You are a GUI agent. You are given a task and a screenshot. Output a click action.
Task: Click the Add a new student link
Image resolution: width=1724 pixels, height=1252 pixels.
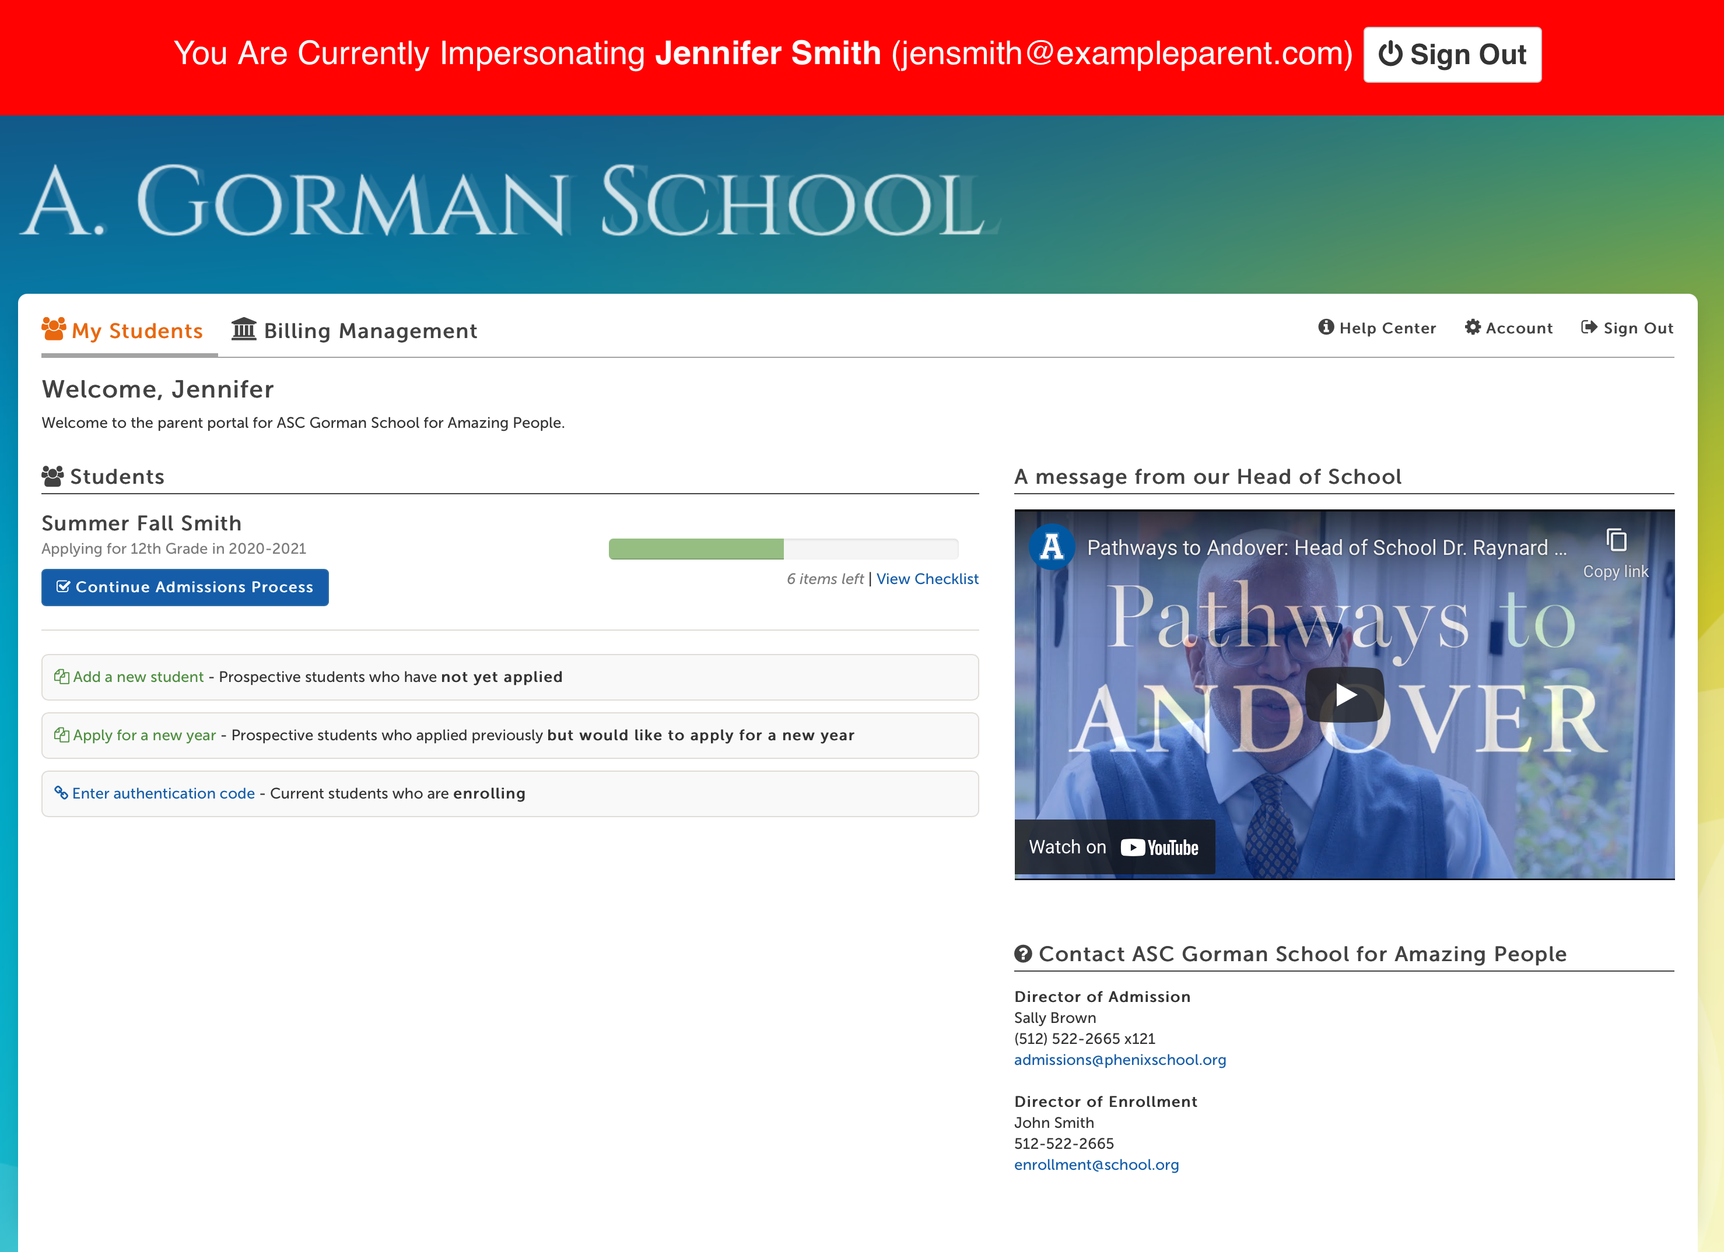pyautogui.click(x=138, y=677)
